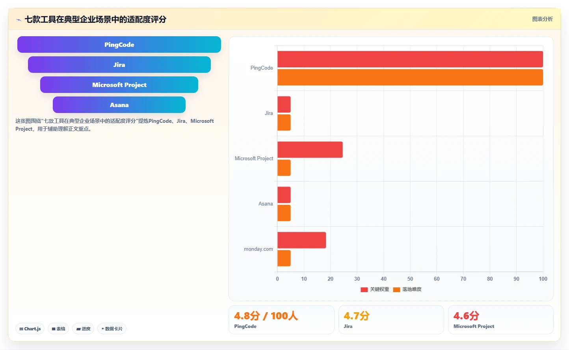Viewport: 569px width, 350px height.
Task: Click the Microsoft Project y-axis label
Action: pyautogui.click(x=254, y=159)
